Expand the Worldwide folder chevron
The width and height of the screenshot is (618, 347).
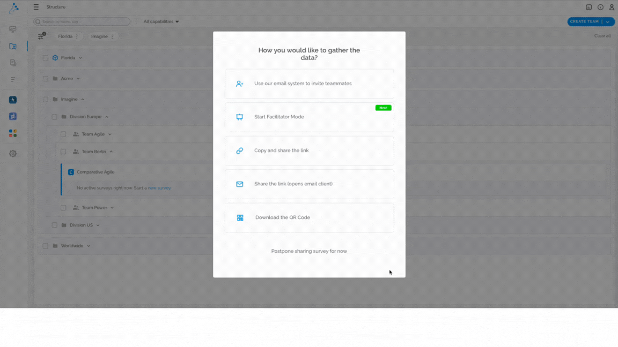coord(89,246)
